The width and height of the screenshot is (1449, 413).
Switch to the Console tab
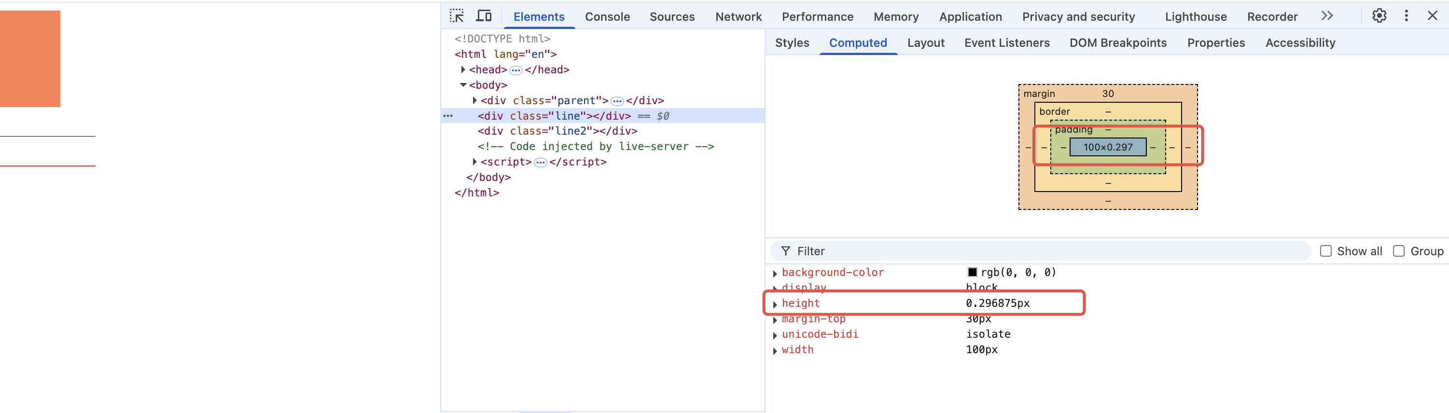(x=607, y=17)
